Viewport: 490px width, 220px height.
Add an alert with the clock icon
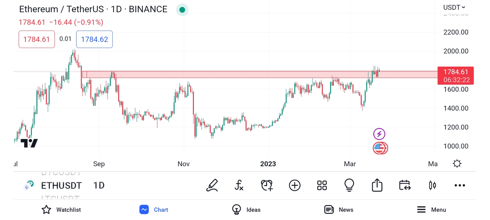267,185
